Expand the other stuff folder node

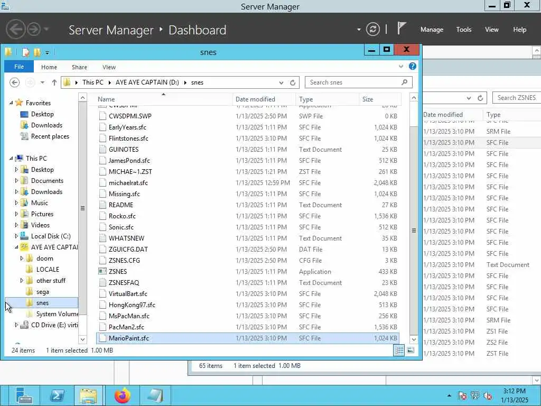point(22,280)
